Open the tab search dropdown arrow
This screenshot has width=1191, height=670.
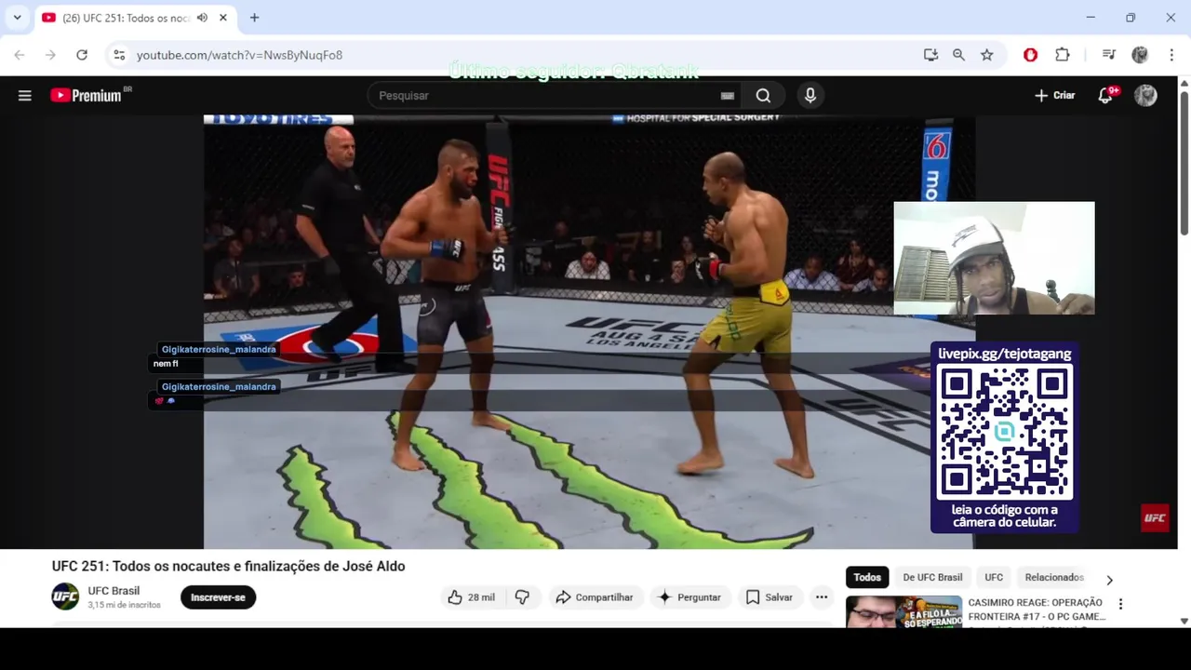(17, 18)
